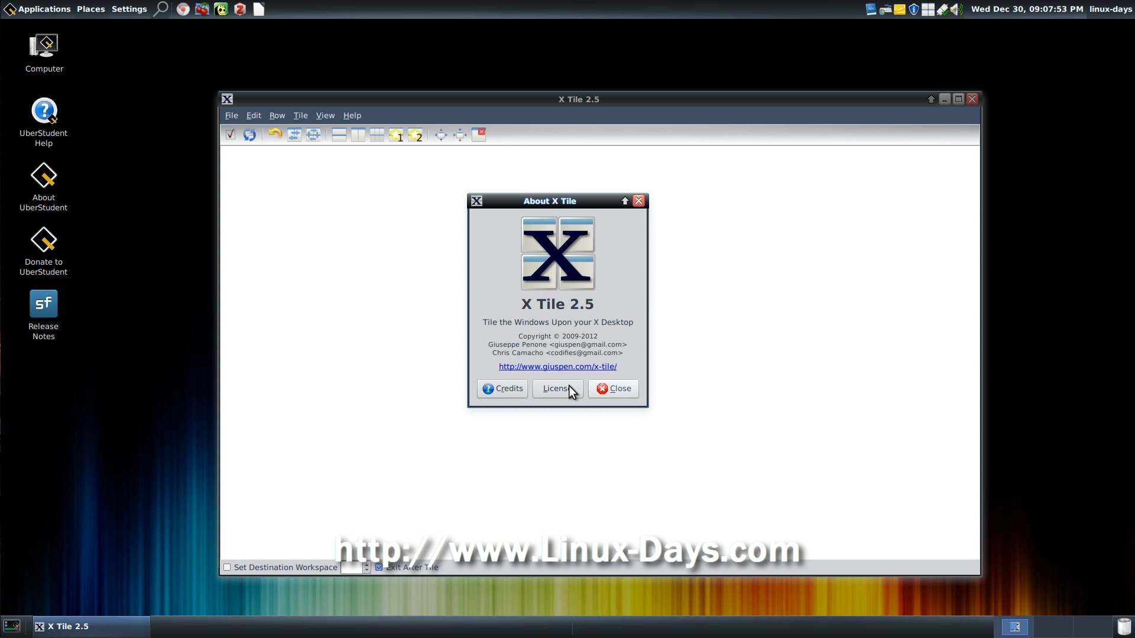Viewport: 1135px width, 638px height.
Task: Click X window menu icon of main window
Action: coord(227,99)
